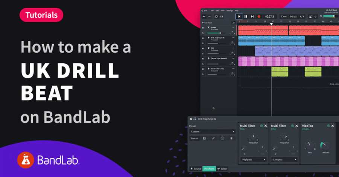The image size is (339, 177).
Task: Open the Edit menu
Action: pyautogui.click(x=217, y=10)
